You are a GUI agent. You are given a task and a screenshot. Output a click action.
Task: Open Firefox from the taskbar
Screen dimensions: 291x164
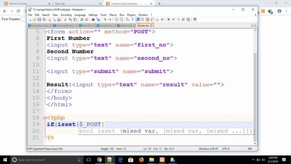[x=141, y=160]
